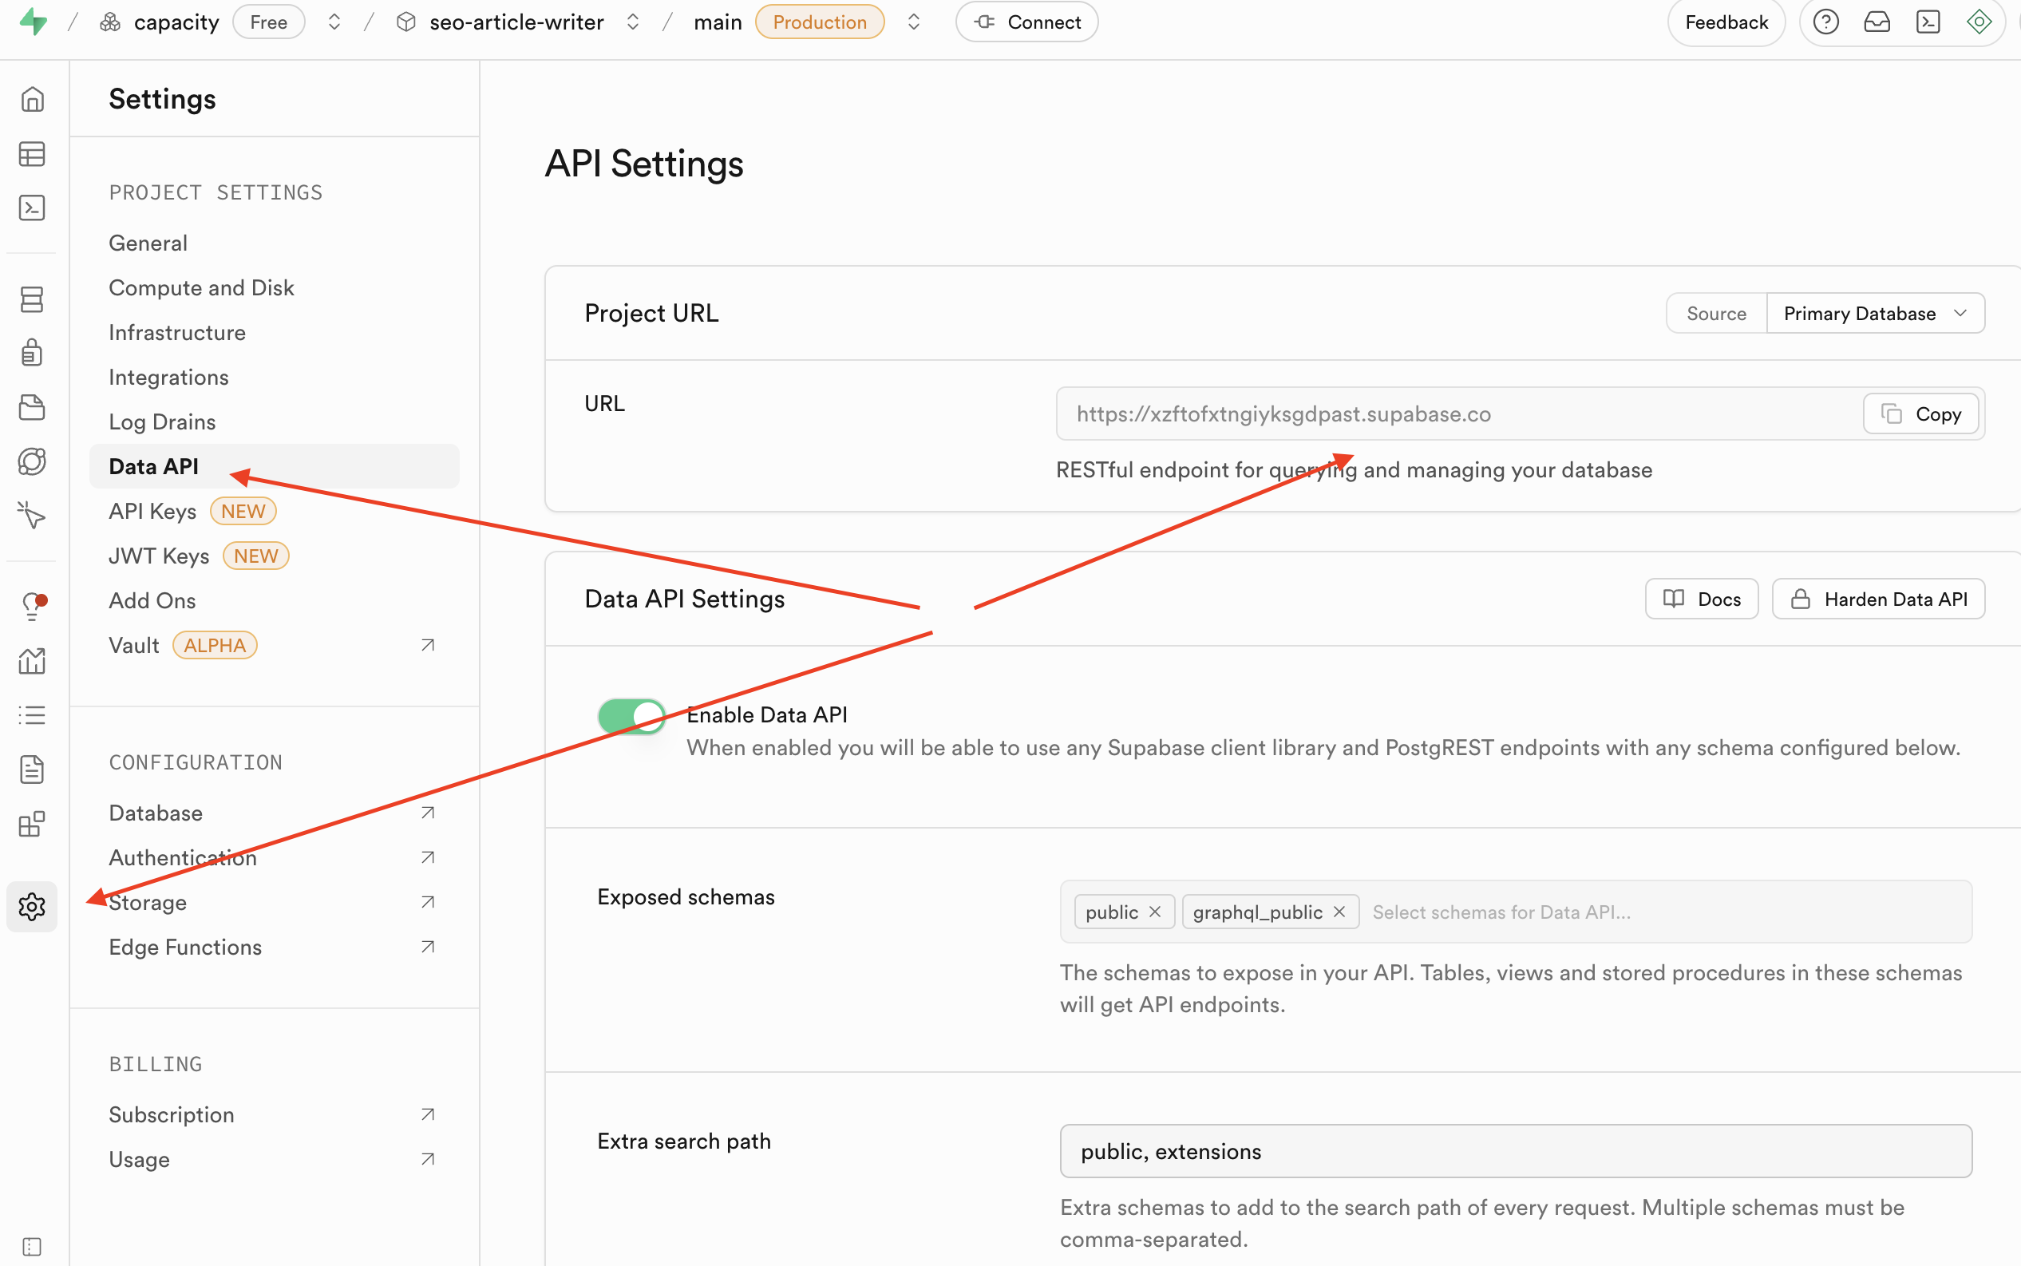Toggle sidebar collapse icon at bottom
The height and width of the screenshot is (1266, 2021).
[32, 1246]
